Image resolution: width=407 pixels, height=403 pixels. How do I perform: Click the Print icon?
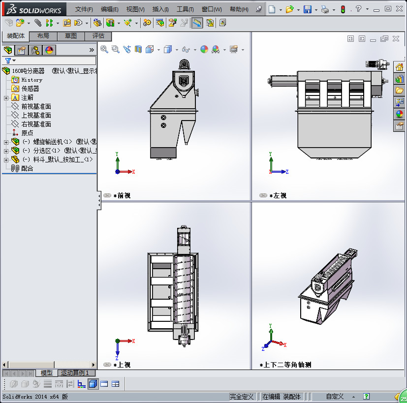(325, 10)
